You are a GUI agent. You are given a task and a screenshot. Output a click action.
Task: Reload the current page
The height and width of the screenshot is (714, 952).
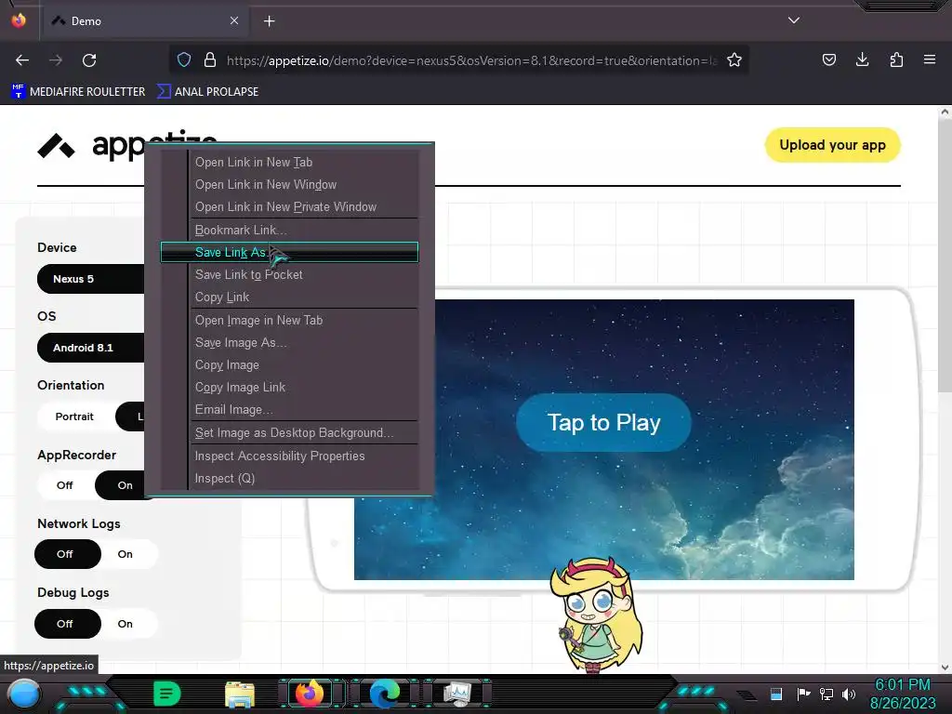point(89,60)
